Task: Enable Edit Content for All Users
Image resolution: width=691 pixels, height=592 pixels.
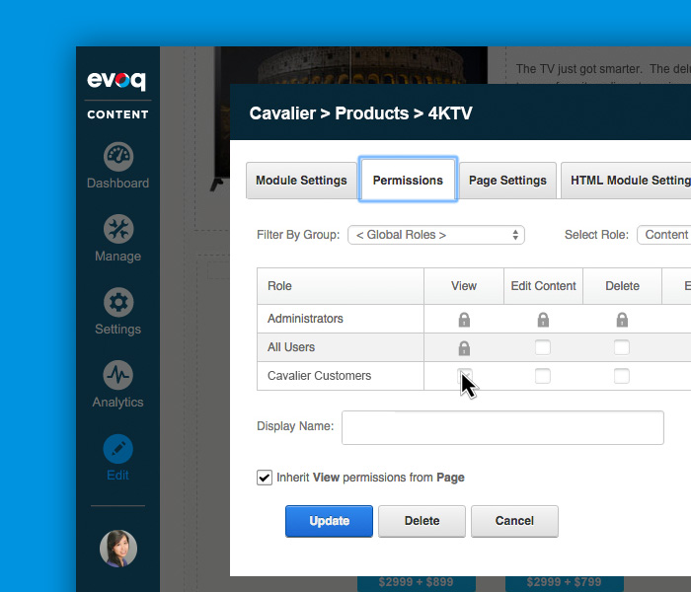Action: click(543, 347)
